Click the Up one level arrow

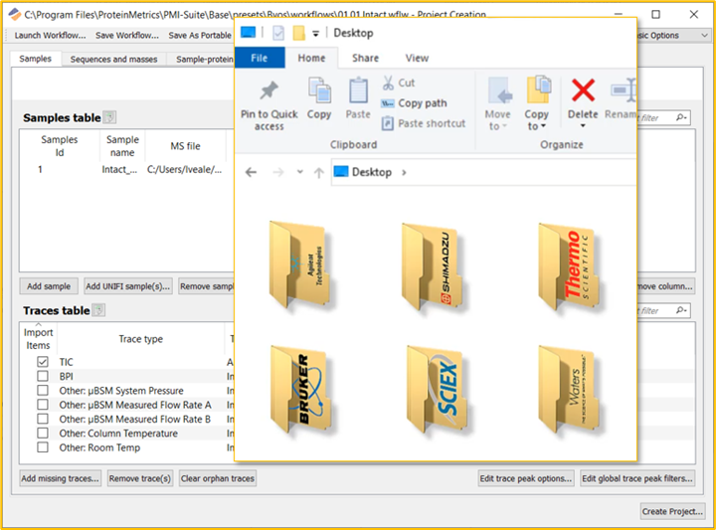(x=318, y=172)
